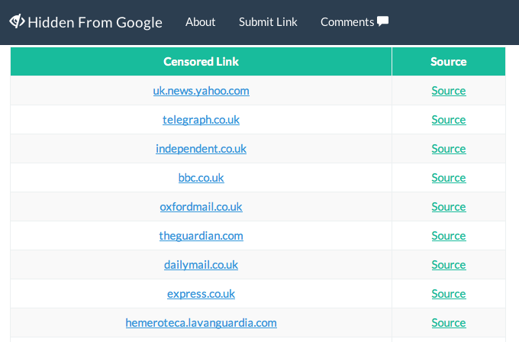Click the Hidden From Google eye logo icon
The image size is (519, 342).
17,21
